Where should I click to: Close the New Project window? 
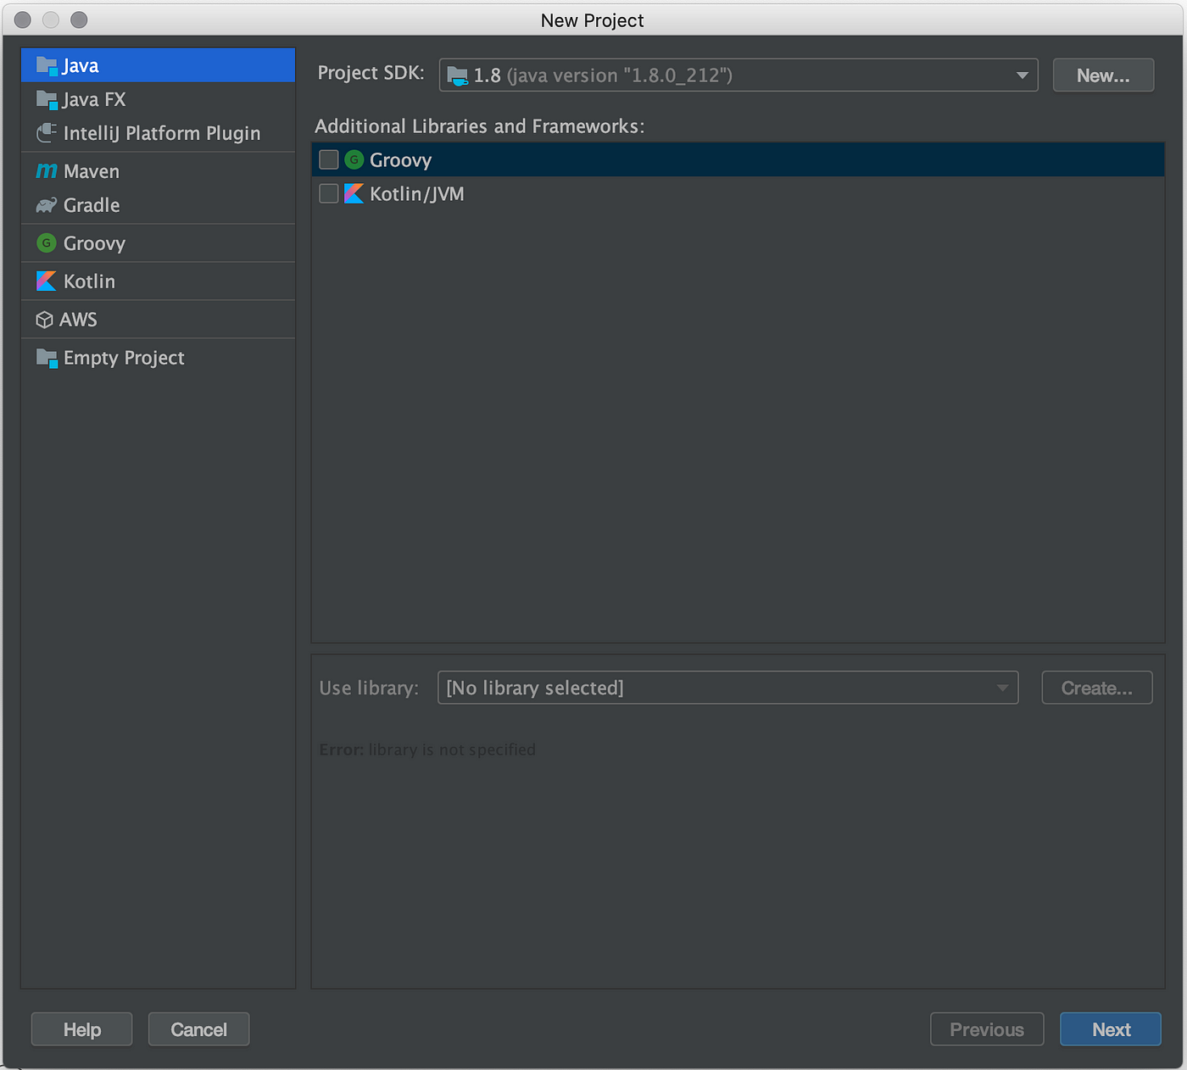click(23, 20)
